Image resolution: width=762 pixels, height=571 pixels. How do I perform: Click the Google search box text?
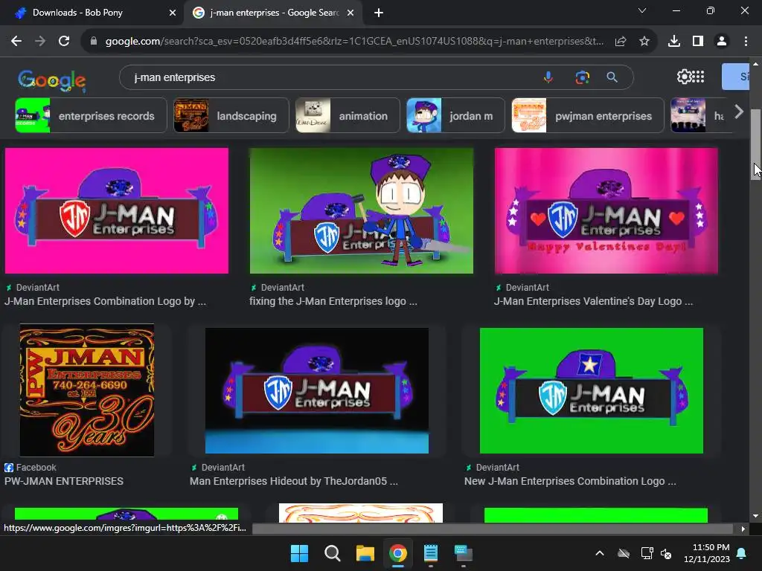coord(174,77)
